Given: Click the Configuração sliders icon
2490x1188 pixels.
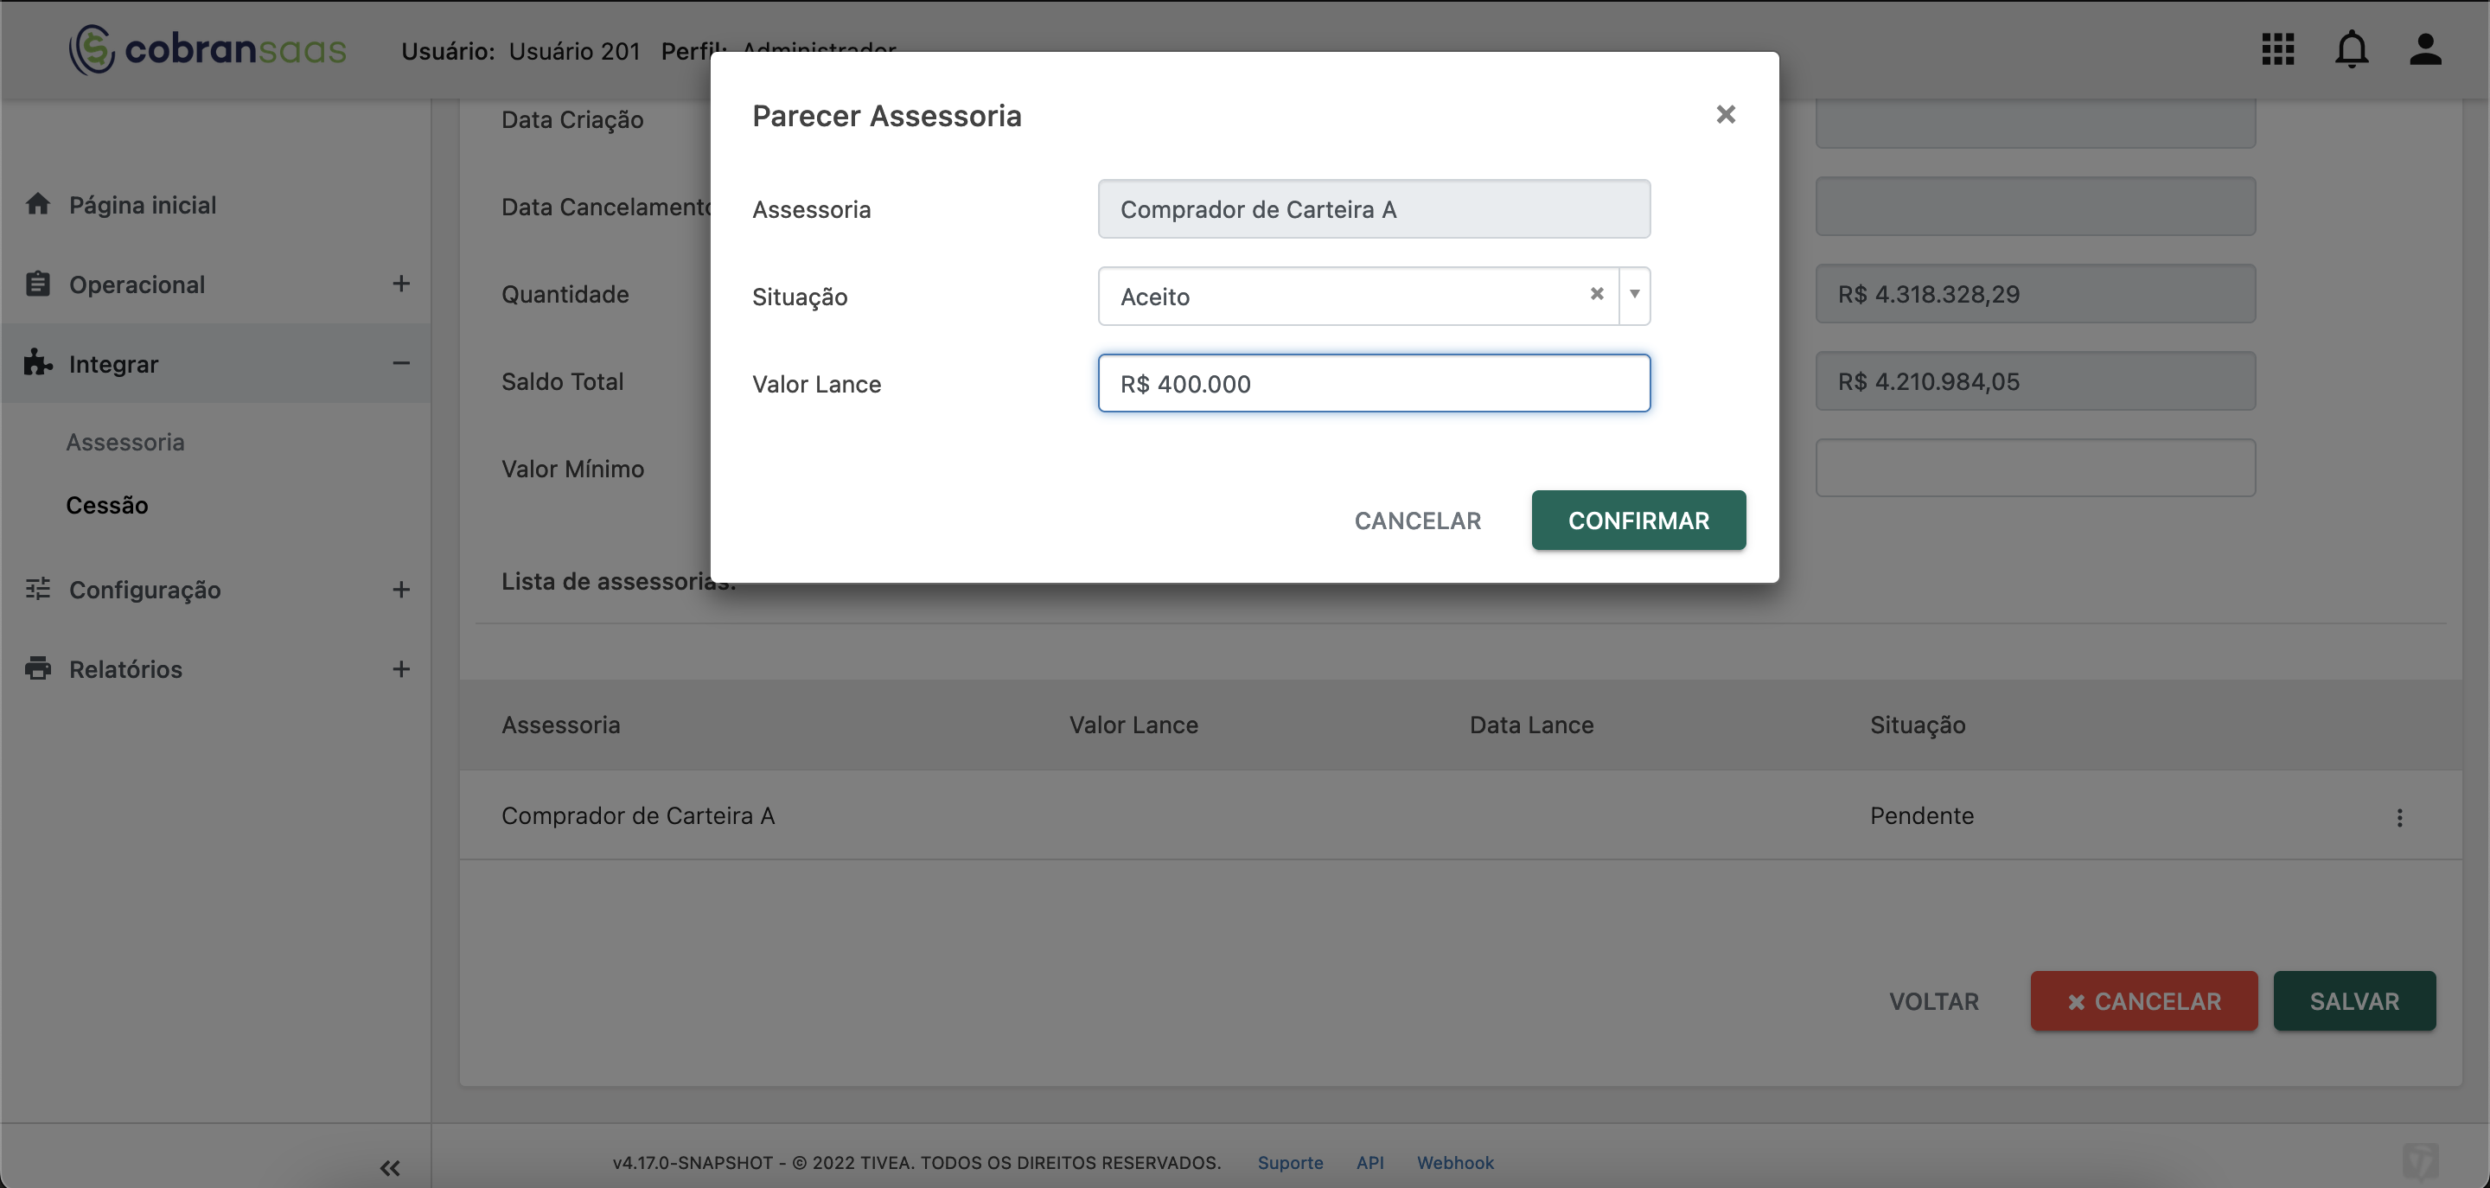Looking at the screenshot, I should click(38, 588).
